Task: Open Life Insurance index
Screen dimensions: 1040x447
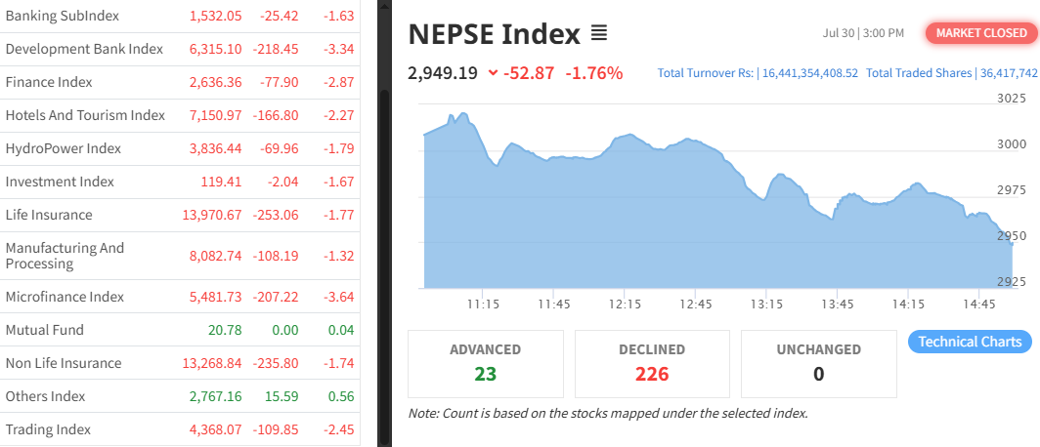Action: point(49,215)
